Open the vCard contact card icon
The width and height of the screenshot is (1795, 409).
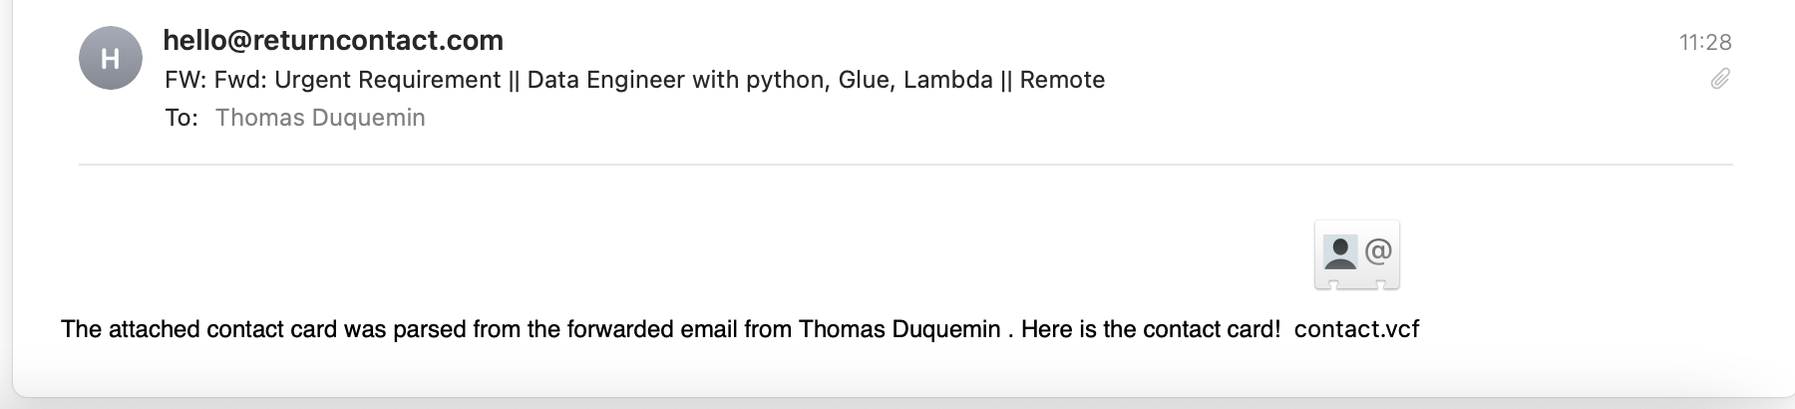coord(1357,255)
